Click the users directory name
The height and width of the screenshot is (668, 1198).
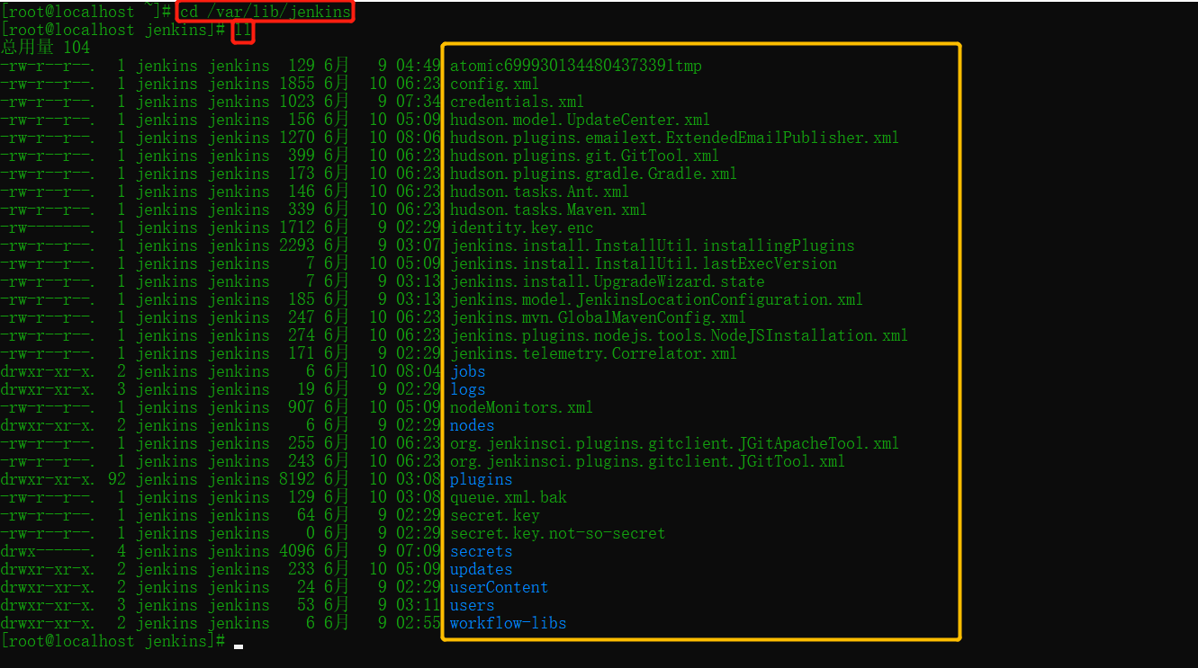tap(473, 605)
